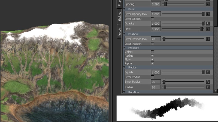The width and height of the screenshot is (218, 122).
Task: Uncheck the pressure Alpha checkbox
Action: pos(152,63)
